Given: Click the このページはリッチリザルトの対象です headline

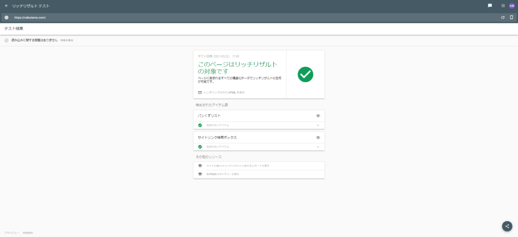Looking at the screenshot, I should pos(238,67).
